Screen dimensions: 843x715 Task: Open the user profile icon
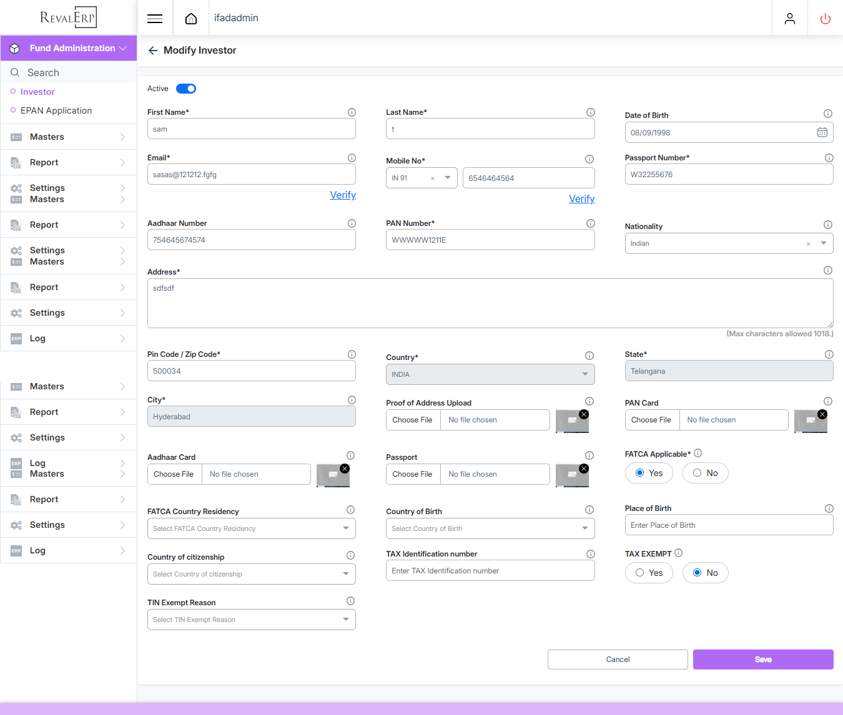[x=790, y=18]
